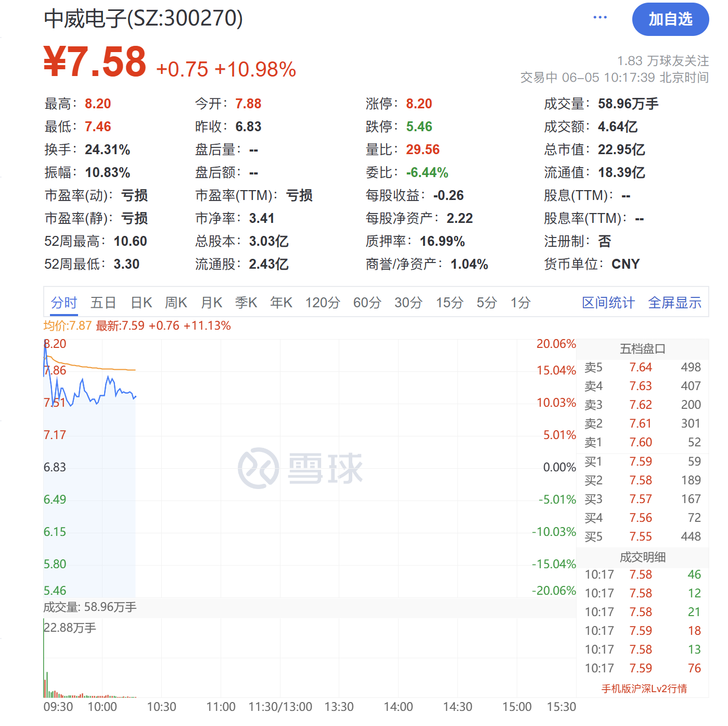Click the 卖2 row at 7.61

click(643, 423)
